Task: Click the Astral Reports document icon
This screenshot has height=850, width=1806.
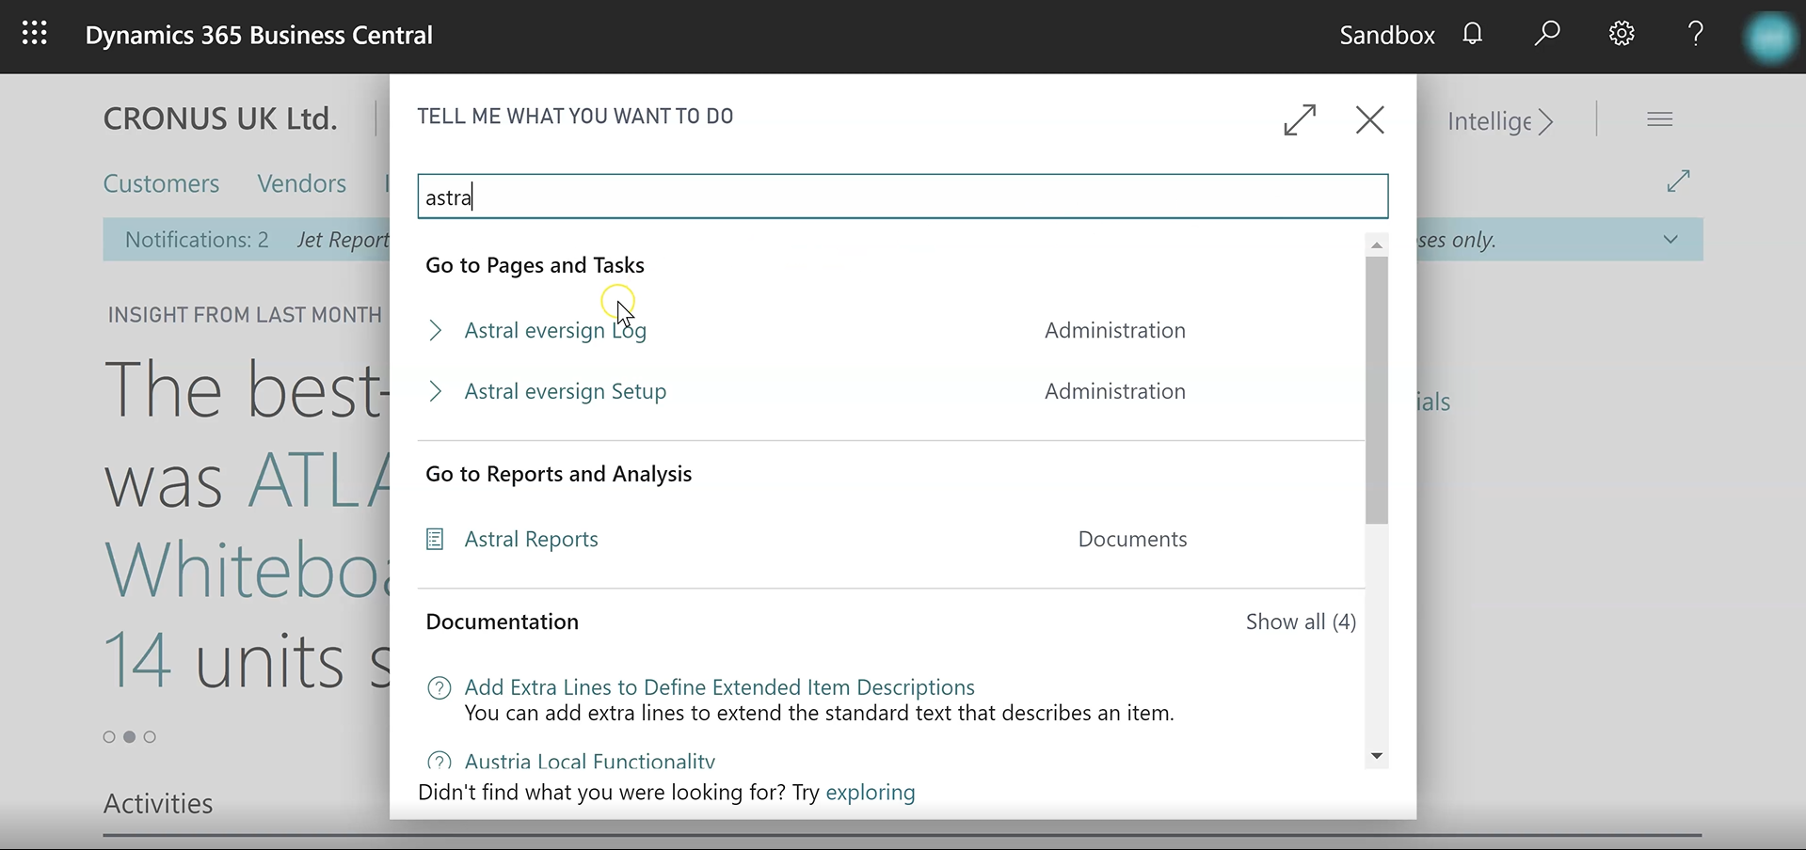Action: click(435, 539)
